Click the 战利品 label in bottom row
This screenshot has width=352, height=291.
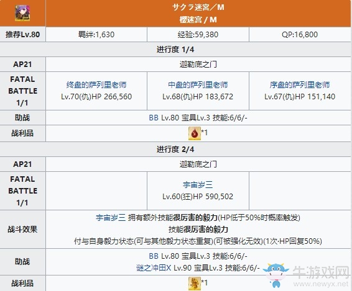pos(22,284)
